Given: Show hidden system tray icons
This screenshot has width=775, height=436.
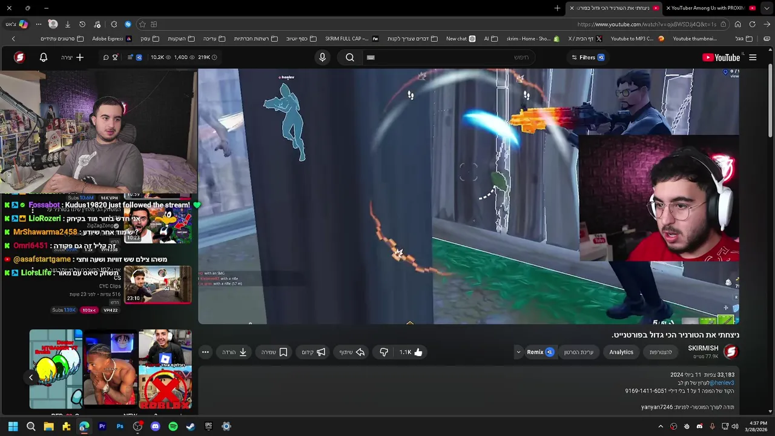Looking at the screenshot, I should click(x=661, y=426).
